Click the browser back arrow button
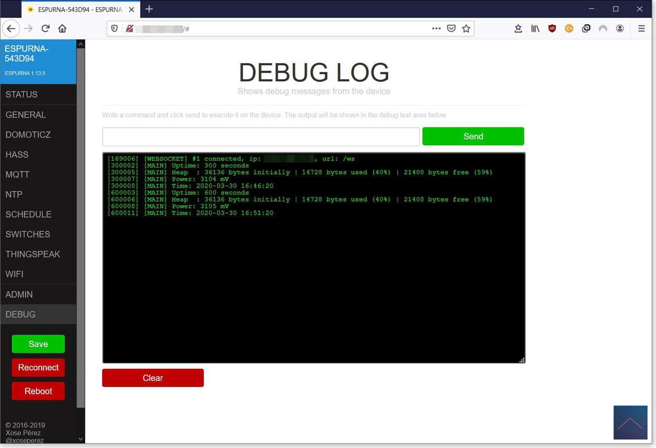Image resolution: width=656 pixels, height=448 pixels. pos(11,29)
